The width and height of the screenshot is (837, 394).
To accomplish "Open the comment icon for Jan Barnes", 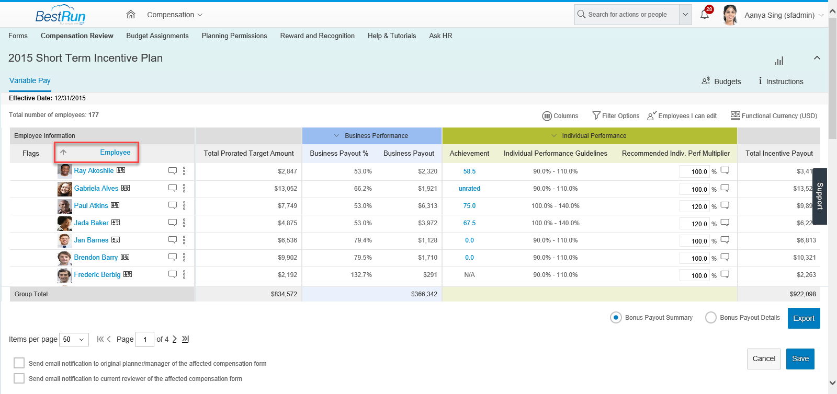I will click(x=173, y=240).
